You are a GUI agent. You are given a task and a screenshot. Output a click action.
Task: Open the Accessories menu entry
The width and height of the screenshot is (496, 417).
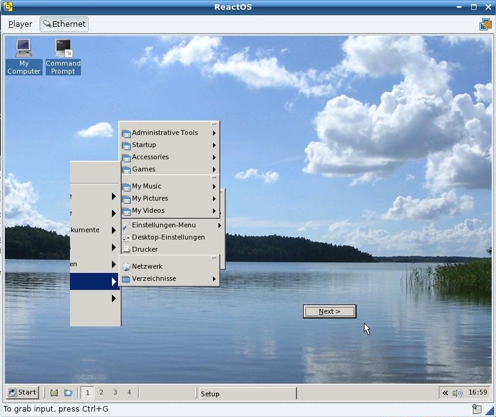[x=169, y=157]
